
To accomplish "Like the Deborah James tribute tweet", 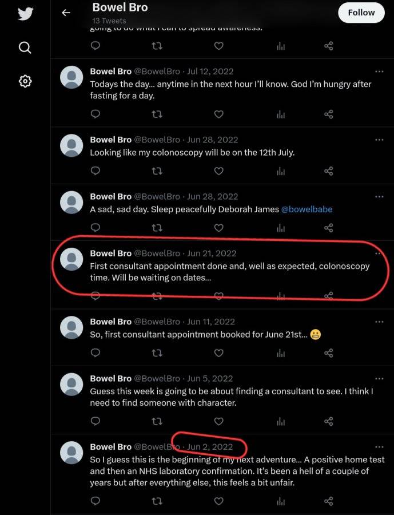I will pyautogui.click(x=218, y=227).
